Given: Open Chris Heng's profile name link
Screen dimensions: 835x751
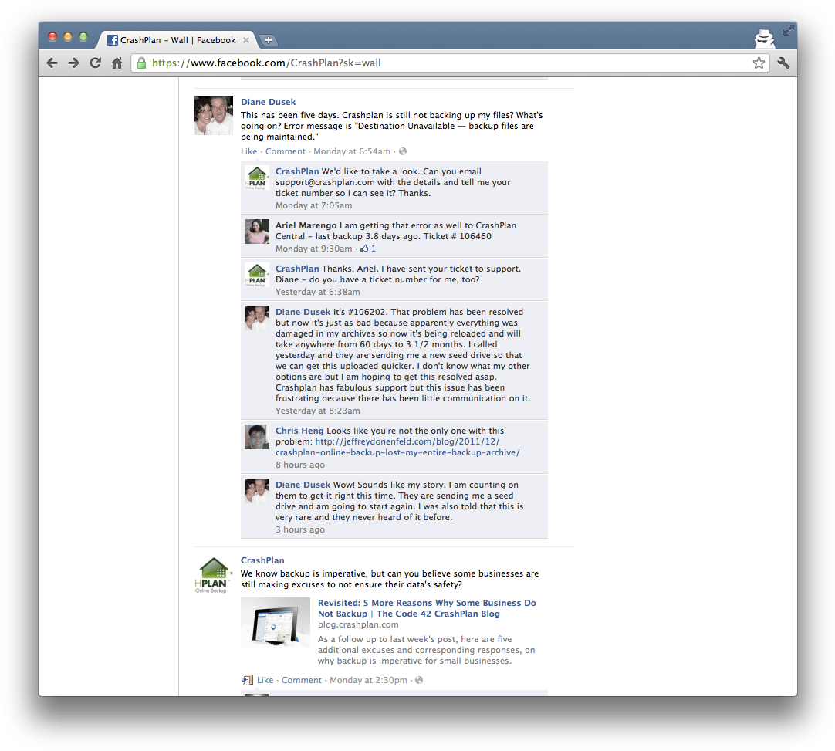Looking at the screenshot, I should click(x=299, y=431).
